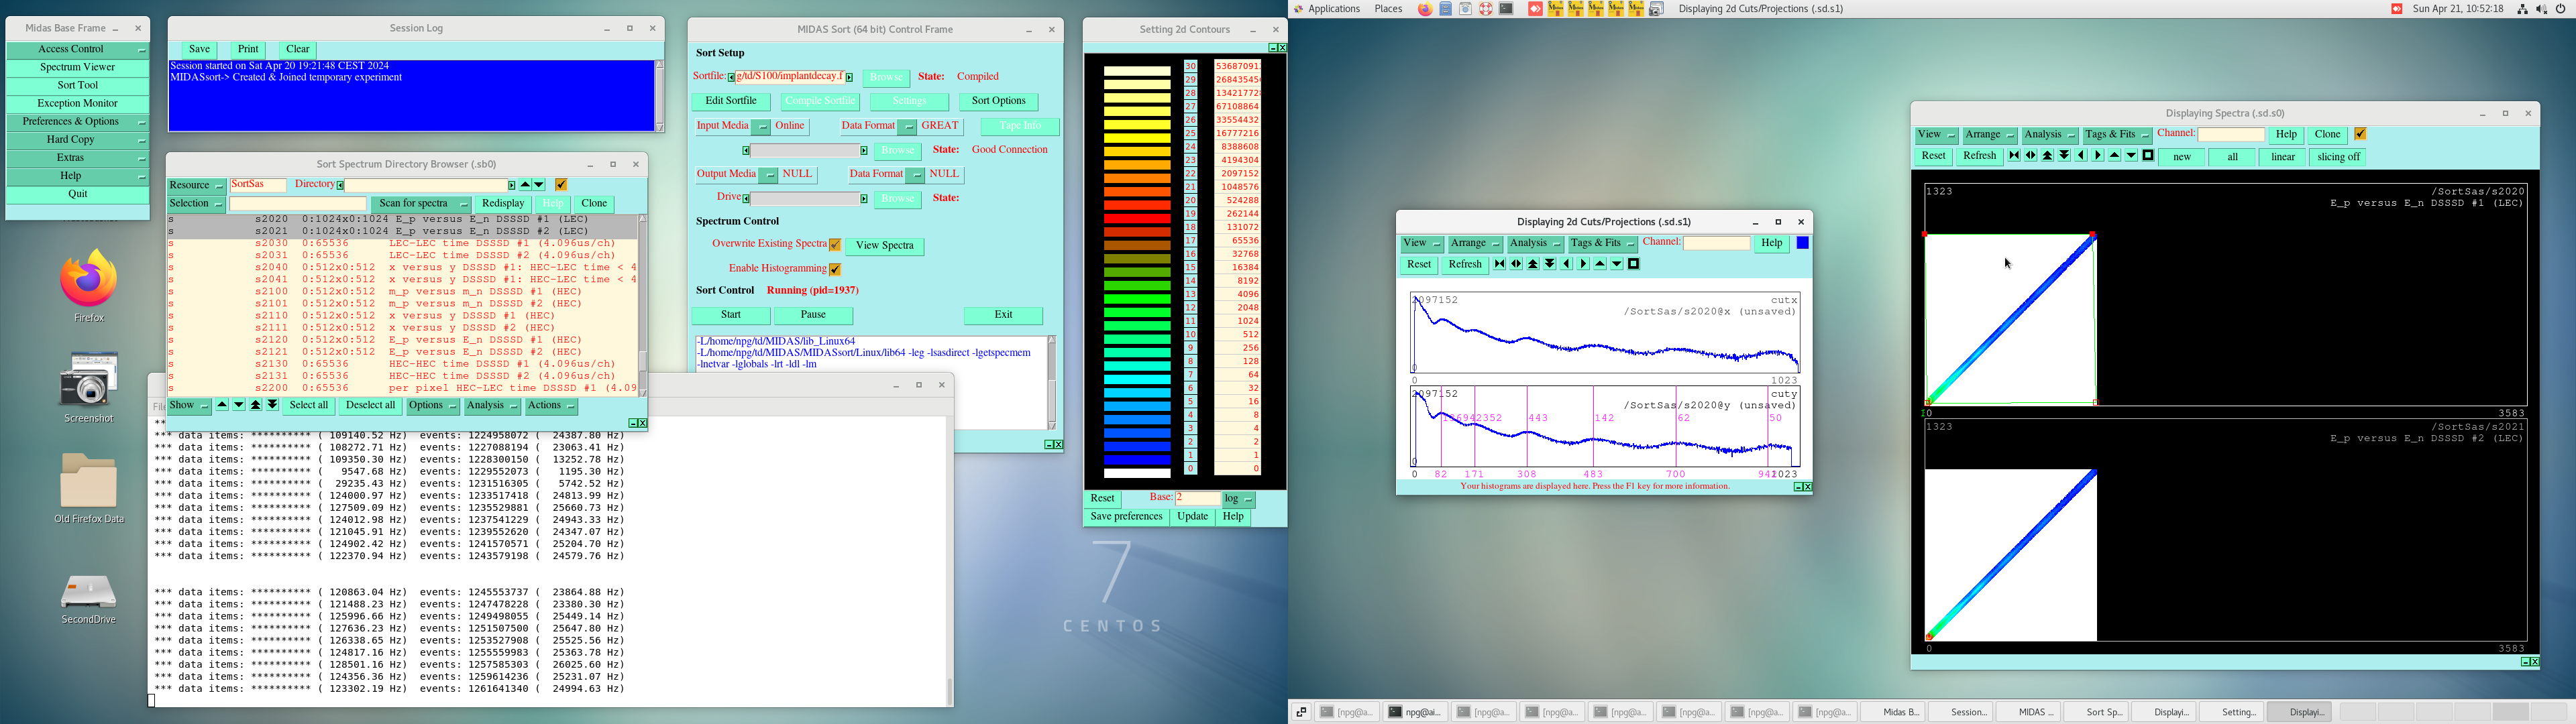Viewport: 2576px width, 724px height.
Task: Click double-up arrow icon in Directory Browser bottom bar
Action: (256, 405)
